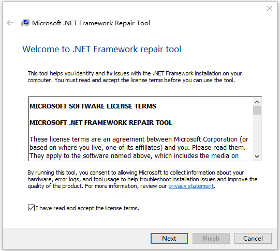Screen dimensions: 280x251
Task: Click the blue Welcome heading text
Action: pos(102,49)
